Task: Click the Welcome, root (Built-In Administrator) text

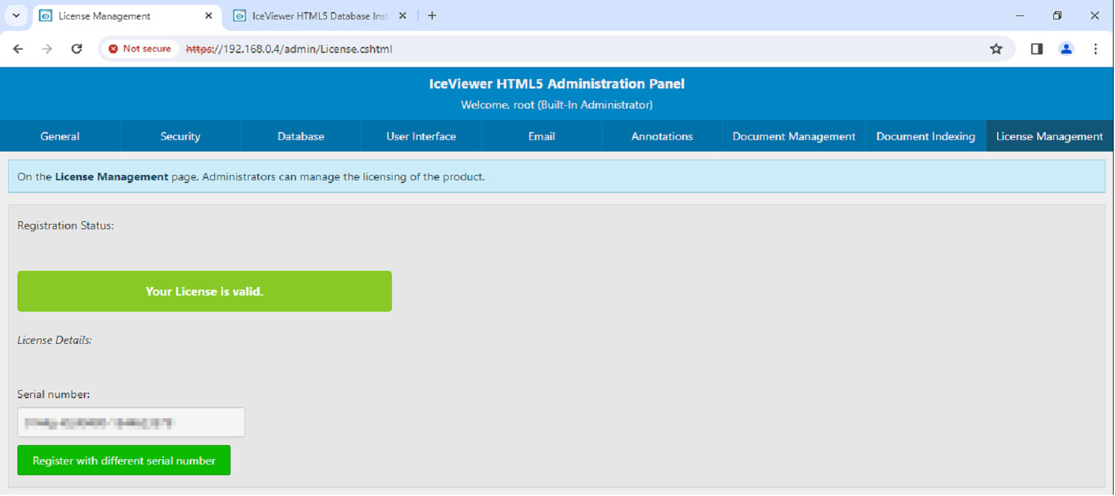Action: [557, 105]
